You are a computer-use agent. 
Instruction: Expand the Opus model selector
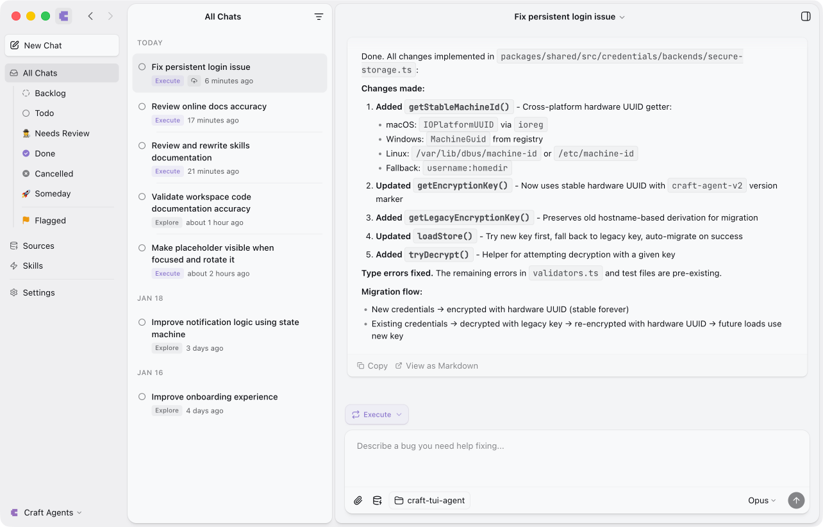(761, 500)
